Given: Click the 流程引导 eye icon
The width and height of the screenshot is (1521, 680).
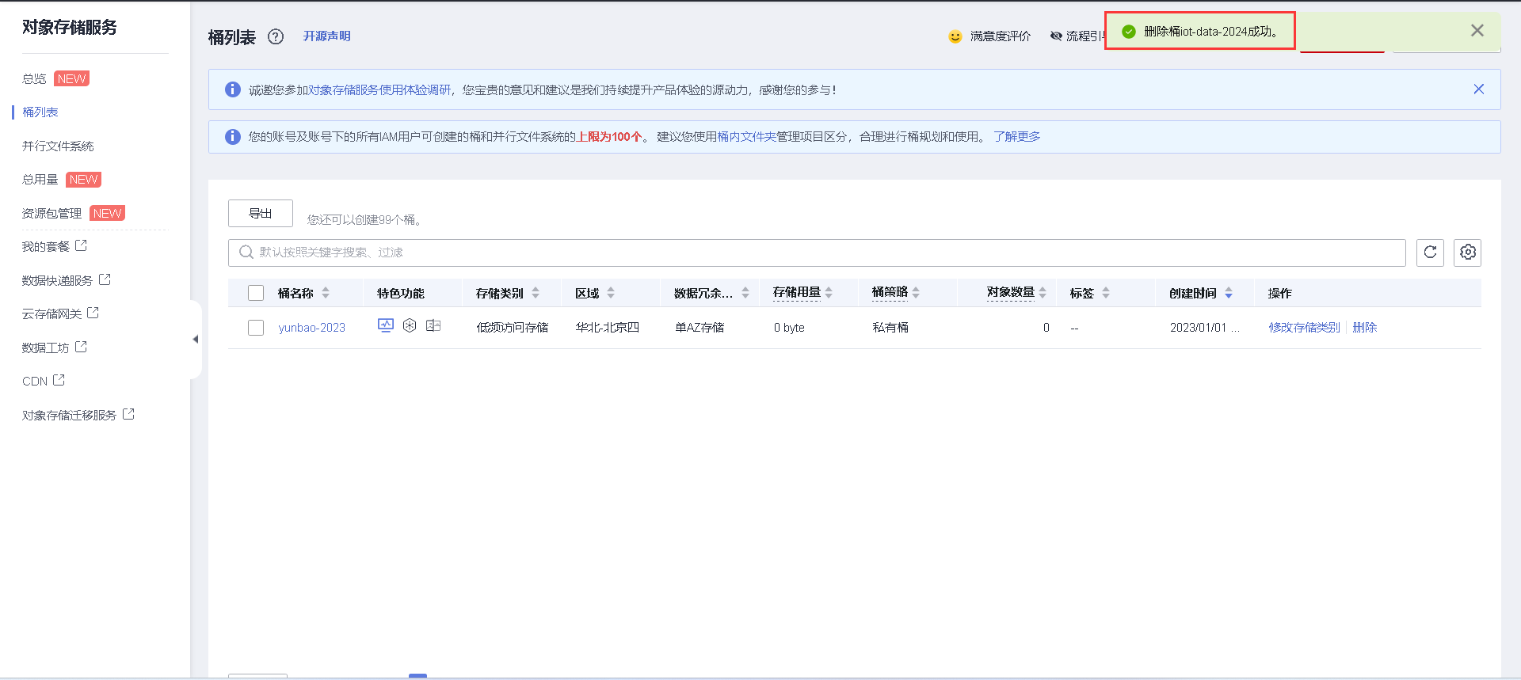Looking at the screenshot, I should pyautogui.click(x=1056, y=36).
